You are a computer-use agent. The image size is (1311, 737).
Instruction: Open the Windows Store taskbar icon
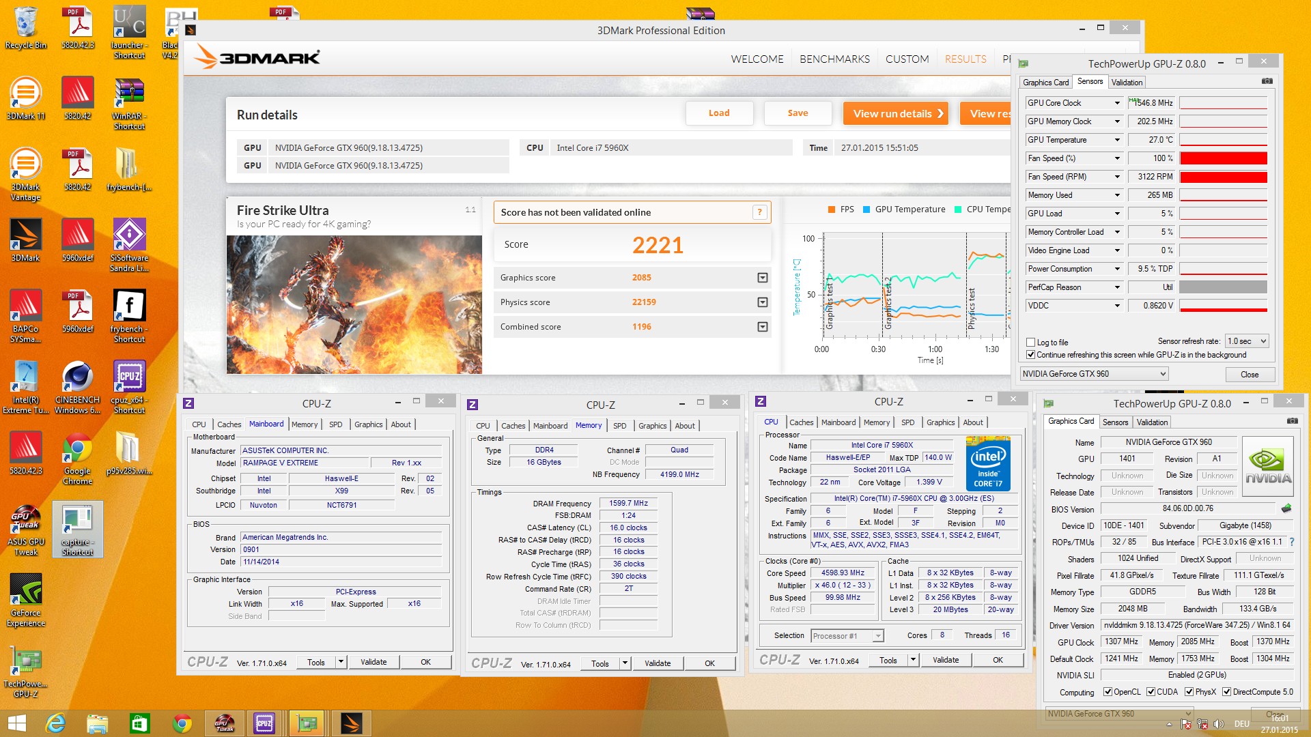point(140,723)
